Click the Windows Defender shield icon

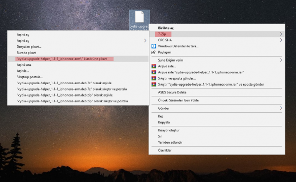pos(153,46)
